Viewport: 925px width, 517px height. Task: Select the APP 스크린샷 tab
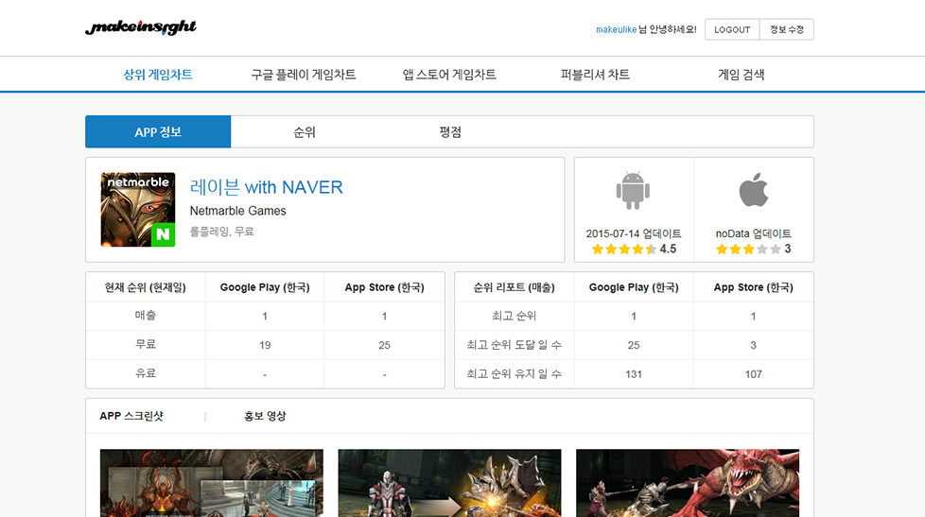[x=131, y=416]
